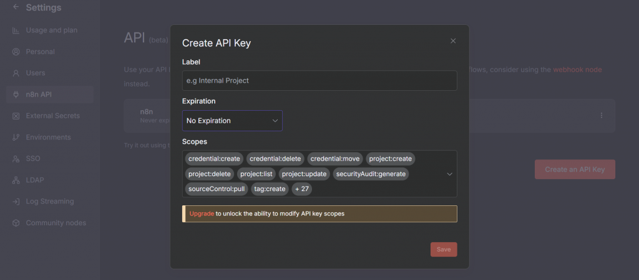This screenshot has height=280, width=639.
Task: Navigate to Environments settings
Action: [50, 138]
